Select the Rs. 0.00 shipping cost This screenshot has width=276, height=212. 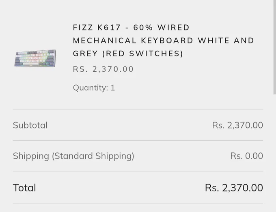247,156
